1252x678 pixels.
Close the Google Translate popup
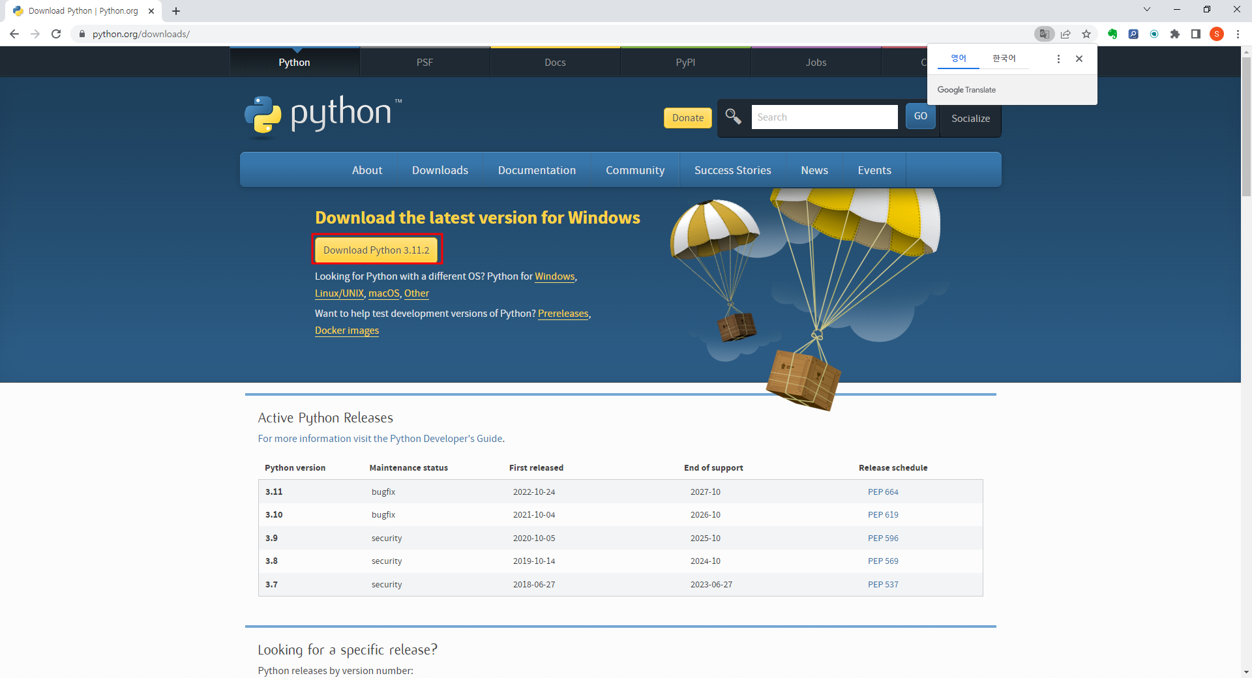pos(1079,59)
